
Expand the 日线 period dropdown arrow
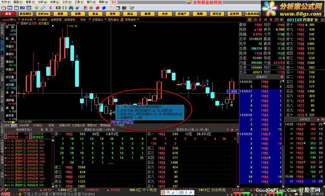coord(90,20)
